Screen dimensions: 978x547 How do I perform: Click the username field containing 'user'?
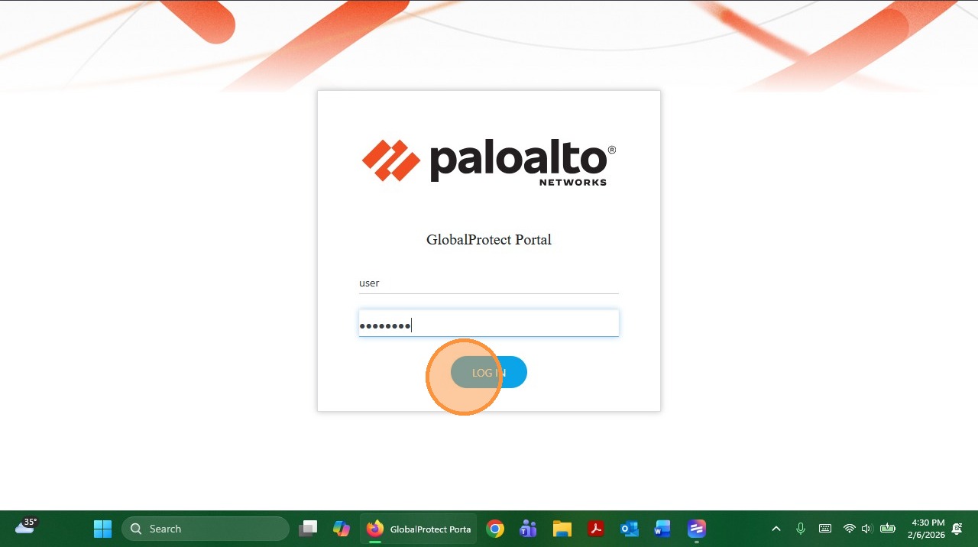point(489,283)
